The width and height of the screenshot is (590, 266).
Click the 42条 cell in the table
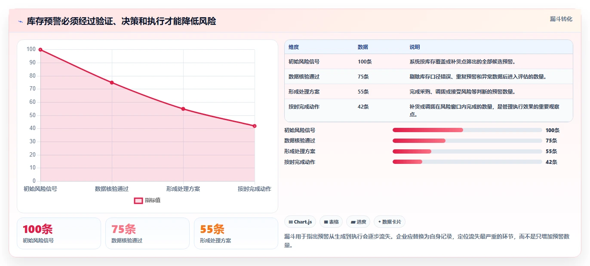tap(363, 107)
